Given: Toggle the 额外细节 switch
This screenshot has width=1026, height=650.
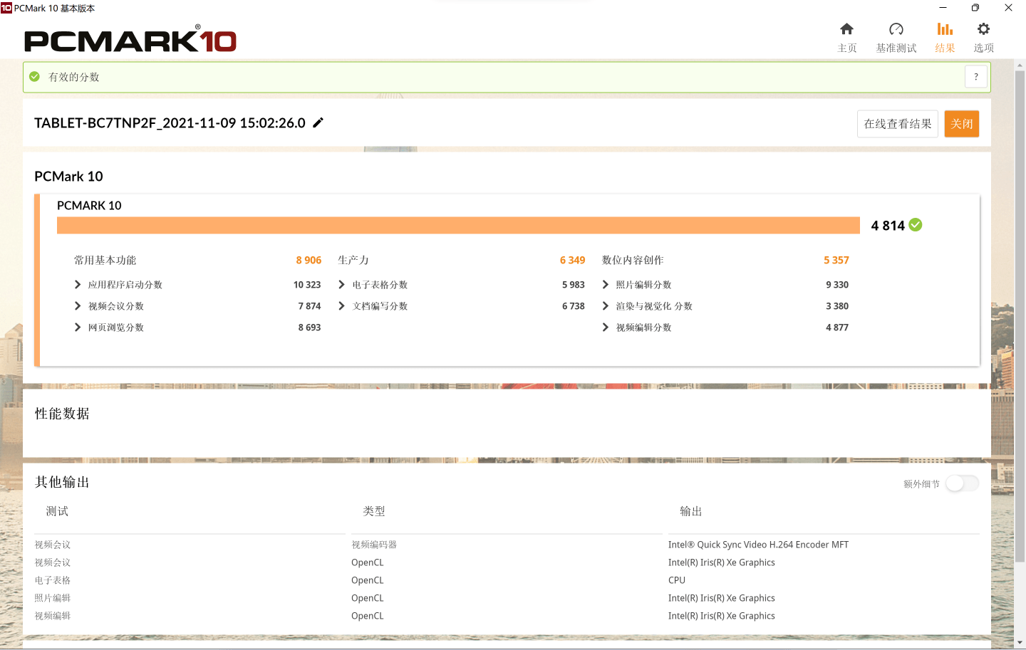Looking at the screenshot, I should tap(962, 483).
